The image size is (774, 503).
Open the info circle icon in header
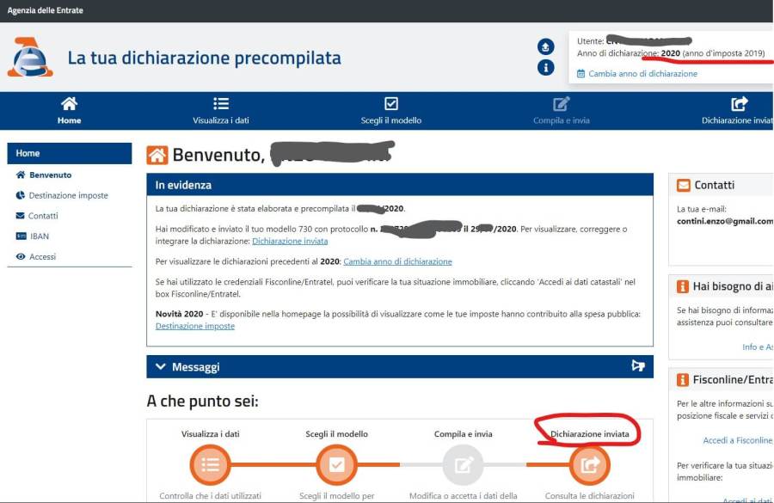545,68
